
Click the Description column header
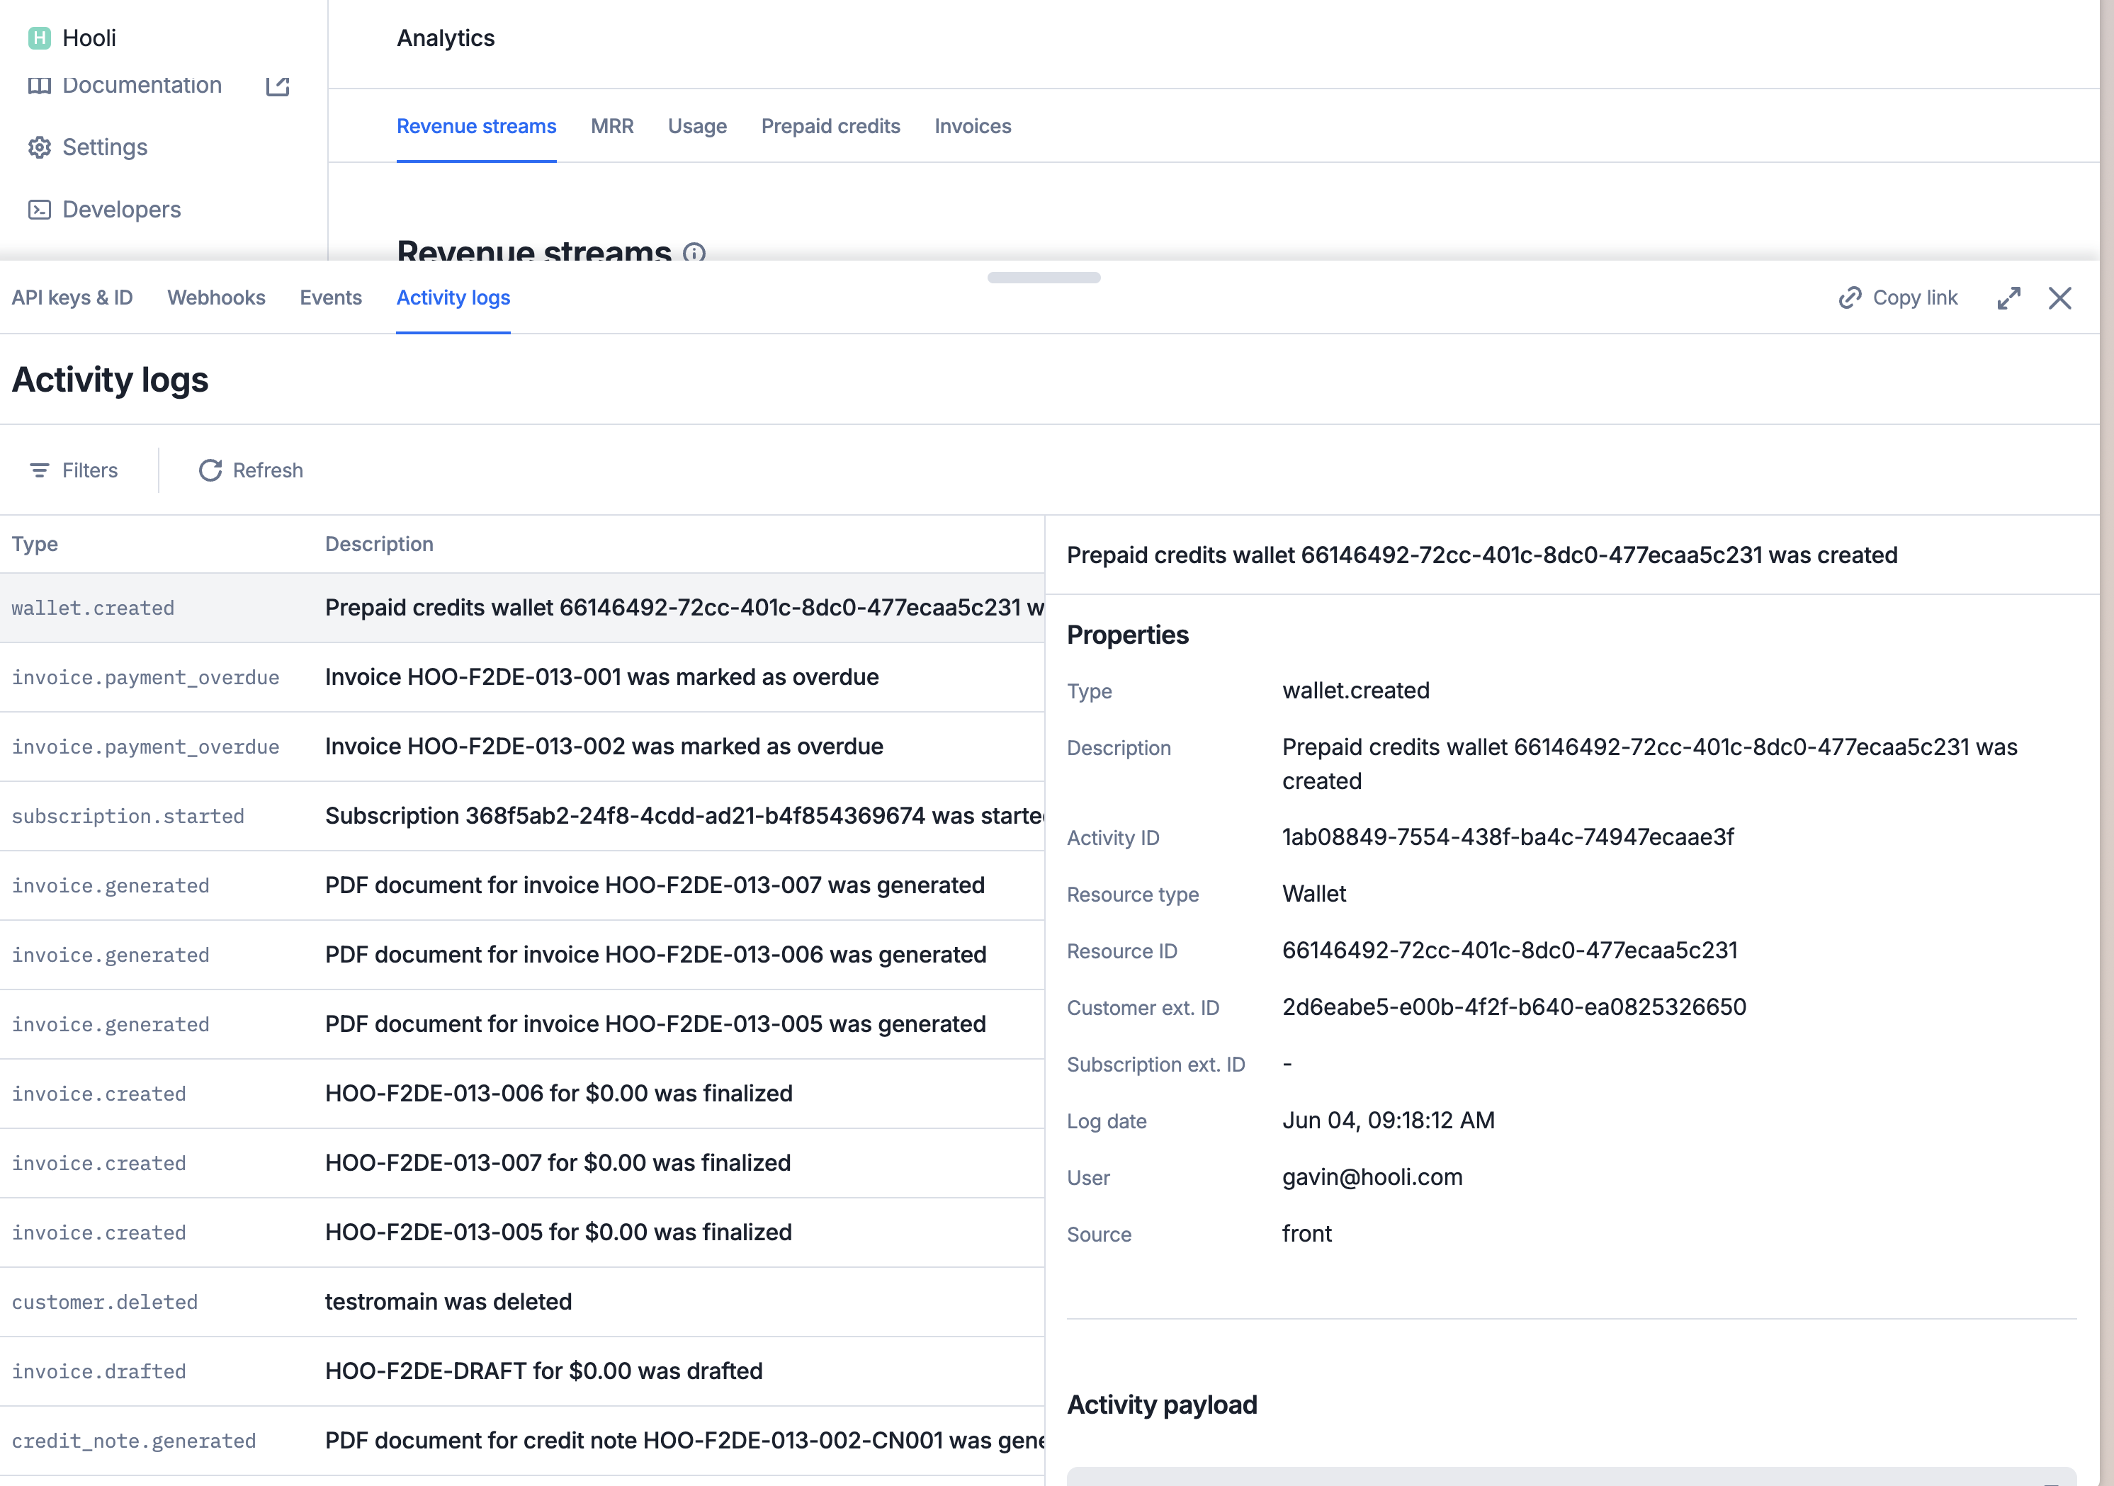[x=379, y=544]
